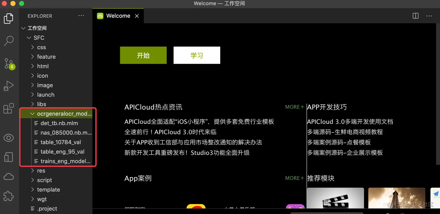Screen dimensions: 440x214
Task: Open MORE+ beside APICloud热点资讯
Action: point(294,107)
